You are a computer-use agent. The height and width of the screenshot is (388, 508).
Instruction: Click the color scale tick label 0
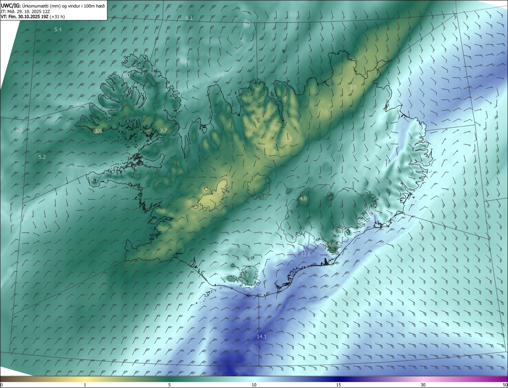(x=2, y=385)
